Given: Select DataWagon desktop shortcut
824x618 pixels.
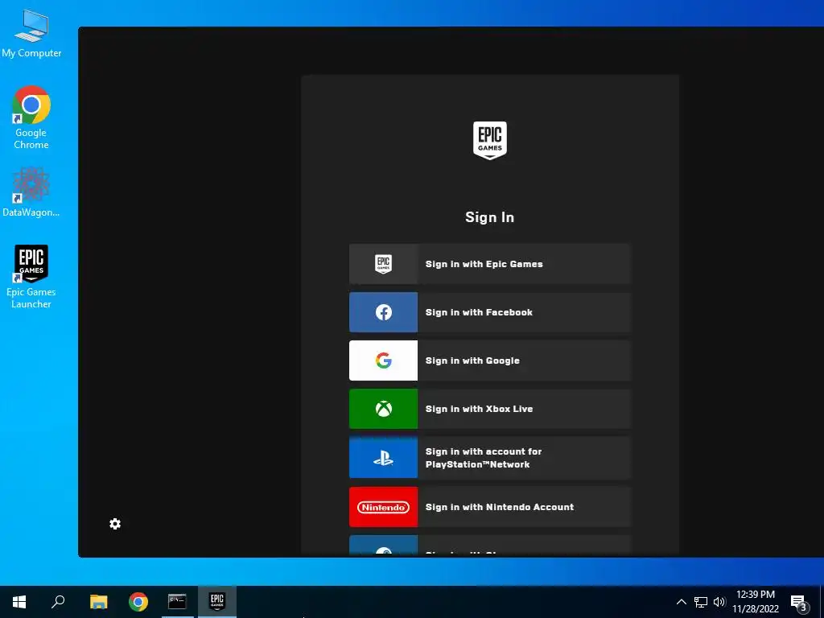Looking at the screenshot, I should coord(31,192).
